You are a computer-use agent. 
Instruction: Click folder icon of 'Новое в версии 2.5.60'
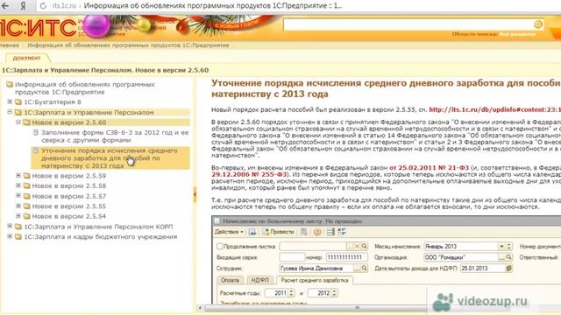[27, 122]
